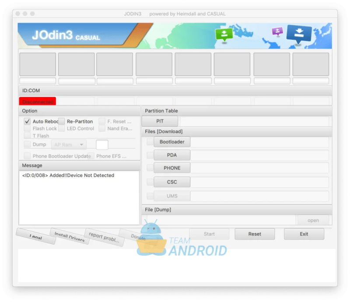Enable the Re-Partition checkbox
The height and width of the screenshot is (302, 350).
pyautogui.click(x=62, y=121)
